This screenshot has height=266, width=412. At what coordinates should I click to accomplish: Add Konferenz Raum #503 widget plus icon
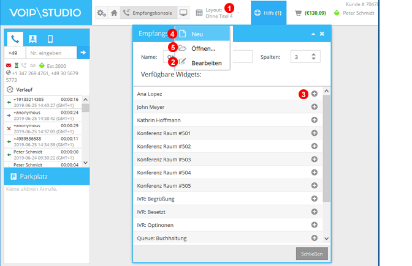point(315,159)
